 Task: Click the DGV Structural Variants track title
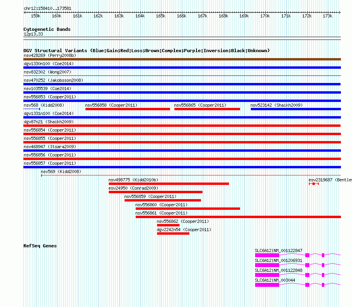click(147, 51)
